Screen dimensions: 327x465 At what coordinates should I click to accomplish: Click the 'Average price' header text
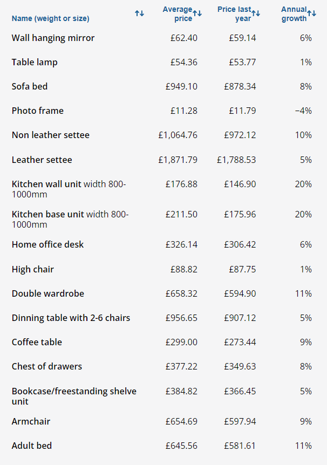click(178, 14)
